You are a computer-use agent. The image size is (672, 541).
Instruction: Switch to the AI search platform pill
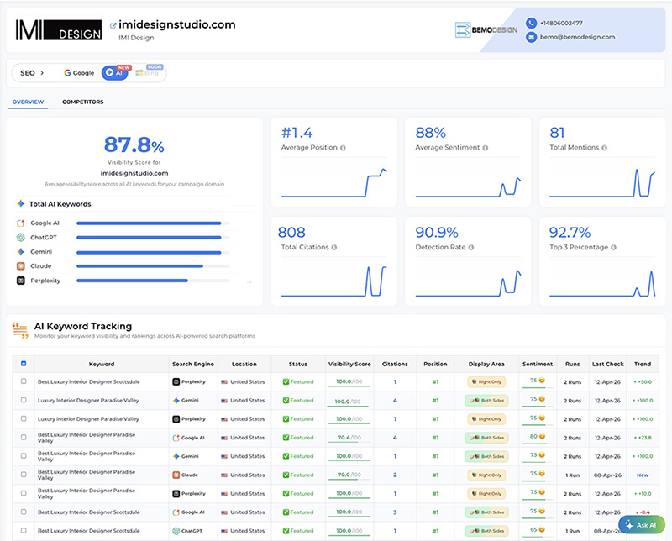pos(114,73)
